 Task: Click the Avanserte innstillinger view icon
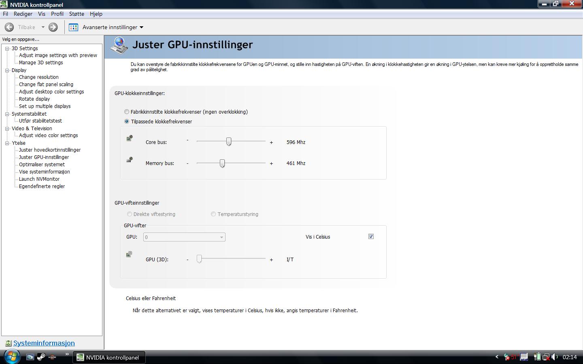[73, 27]
